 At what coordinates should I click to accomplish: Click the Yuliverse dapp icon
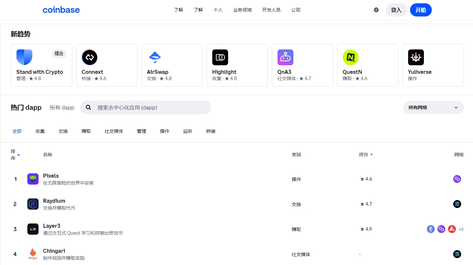[x=416, y=57]
